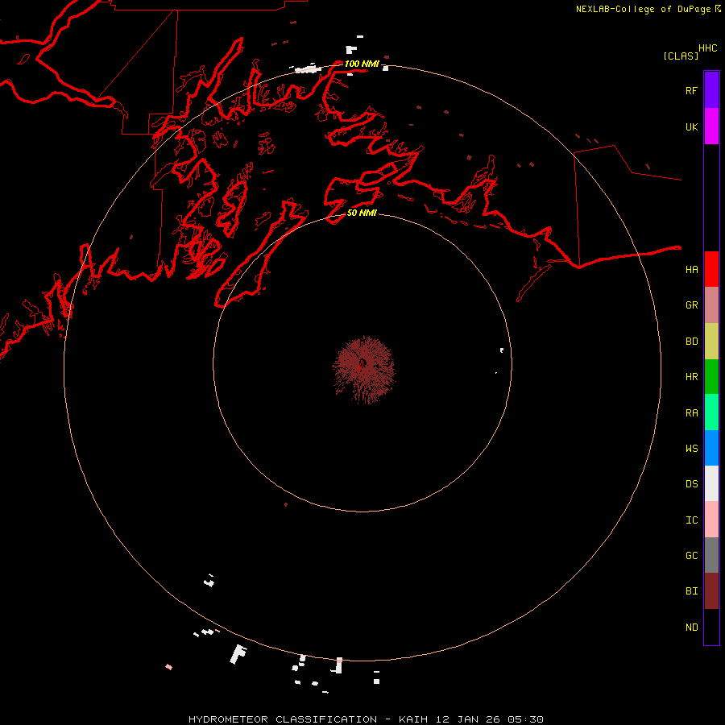Select the GR pink legend swatch
The width and height of the screenshot is (725, 725).
click(x=711, y=305)
